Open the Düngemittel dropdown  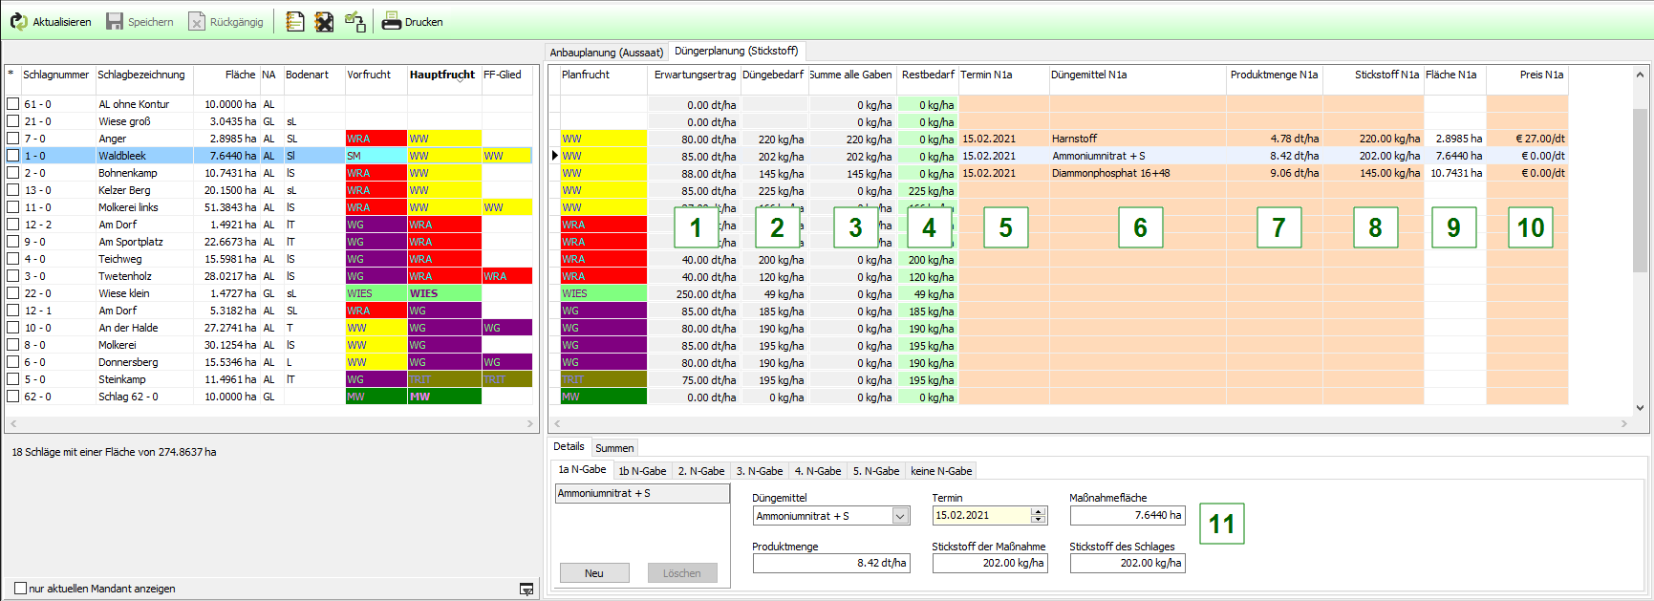[x=900, y=516]
